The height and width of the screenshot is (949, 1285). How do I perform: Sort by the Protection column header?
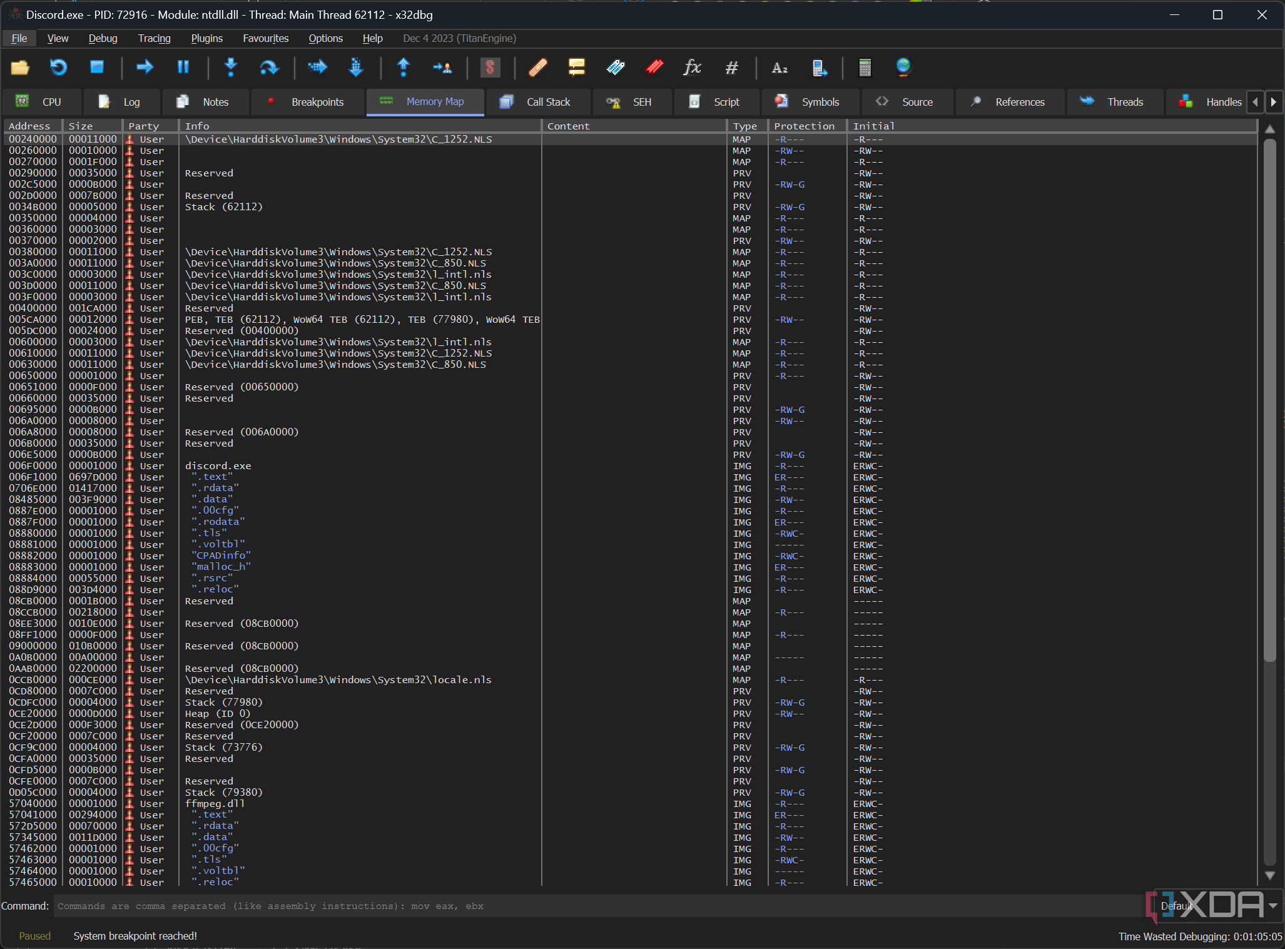808,126
